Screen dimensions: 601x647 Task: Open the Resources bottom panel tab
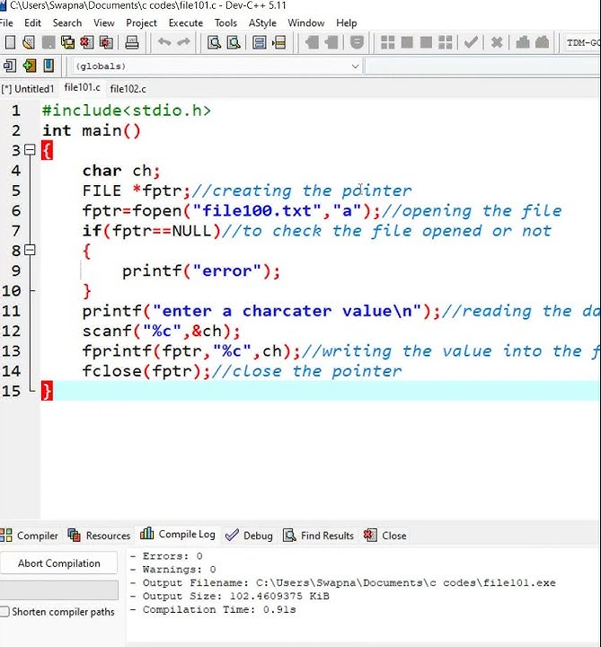tap(99, 536)
